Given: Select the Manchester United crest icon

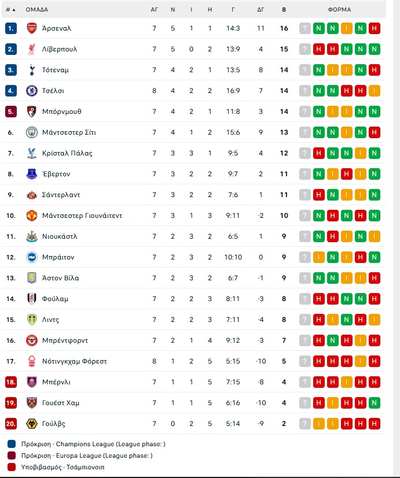Looking at the screenshot, I should pyautogui.click(x=32, y=216).
